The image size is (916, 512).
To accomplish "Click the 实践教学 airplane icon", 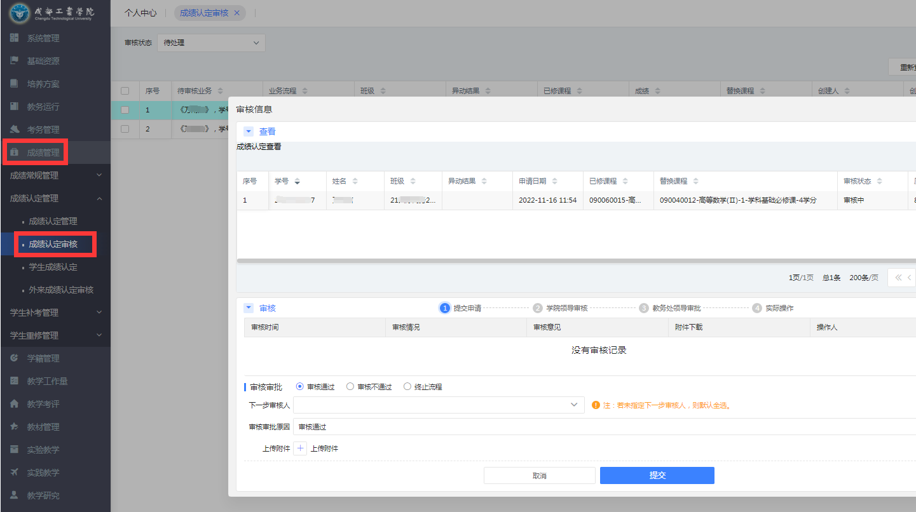I will [x=15, y=473].
